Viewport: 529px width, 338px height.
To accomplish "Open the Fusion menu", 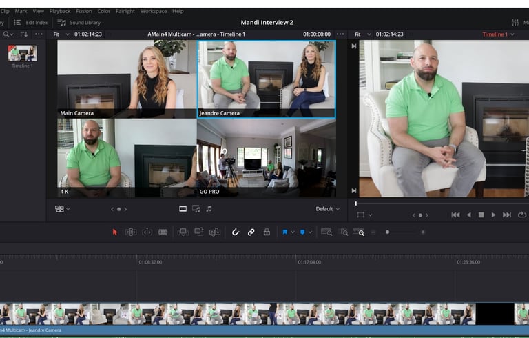I will pos(83,11).
